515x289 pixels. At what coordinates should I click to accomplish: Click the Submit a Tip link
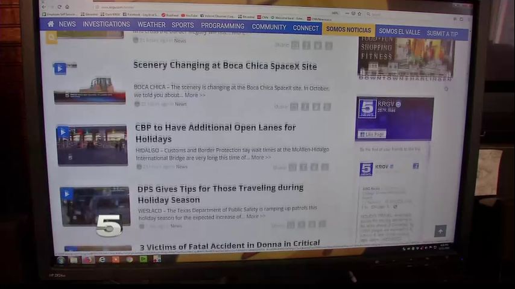tap(442, 34)
